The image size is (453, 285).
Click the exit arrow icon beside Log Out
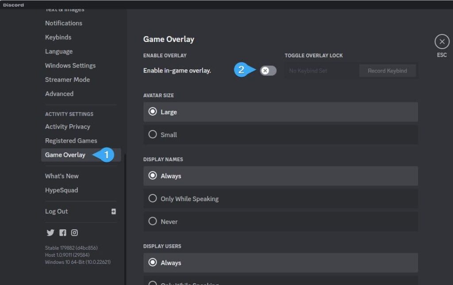(114, 211)
